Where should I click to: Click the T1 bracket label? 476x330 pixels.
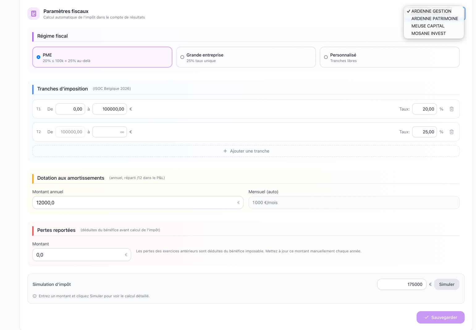pos(39,109)
